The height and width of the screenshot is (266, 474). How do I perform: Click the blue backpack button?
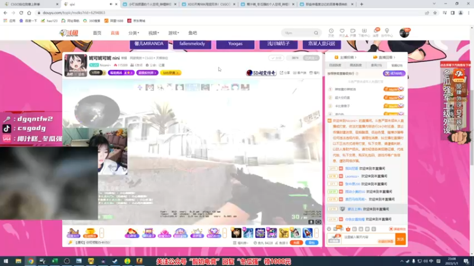(312, 242)
